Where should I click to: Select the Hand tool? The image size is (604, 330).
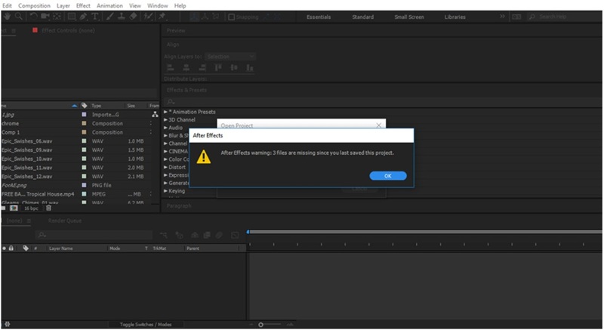tap(7, 17)
